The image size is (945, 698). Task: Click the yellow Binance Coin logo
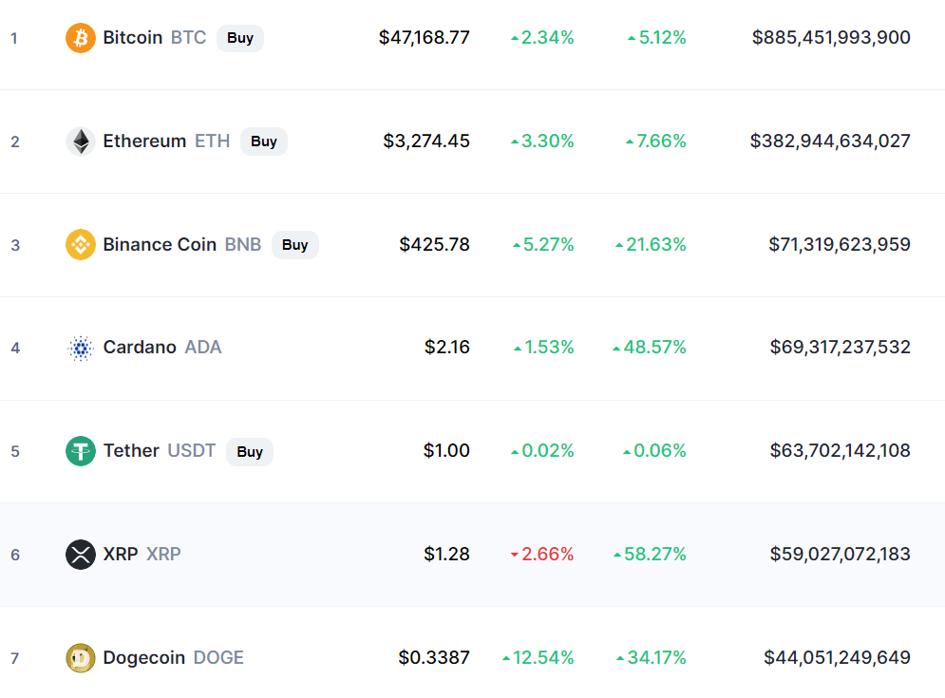80,245
